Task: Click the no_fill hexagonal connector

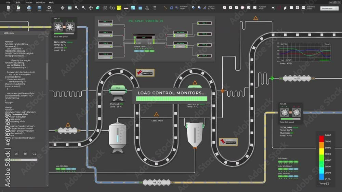Action: (297, 78)
